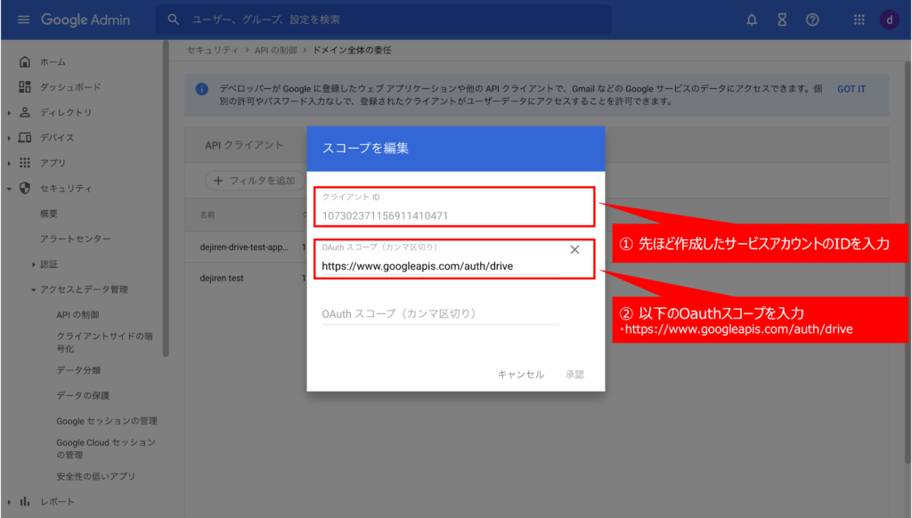
Task: Expand the デバイス section arrow
Action: point(9,138)
